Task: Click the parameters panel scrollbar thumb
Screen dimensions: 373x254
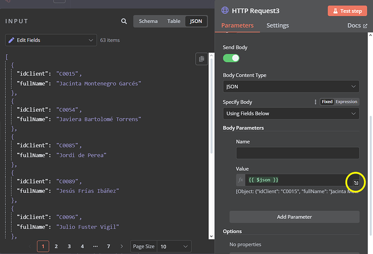Action: click(x=370, y=175)
